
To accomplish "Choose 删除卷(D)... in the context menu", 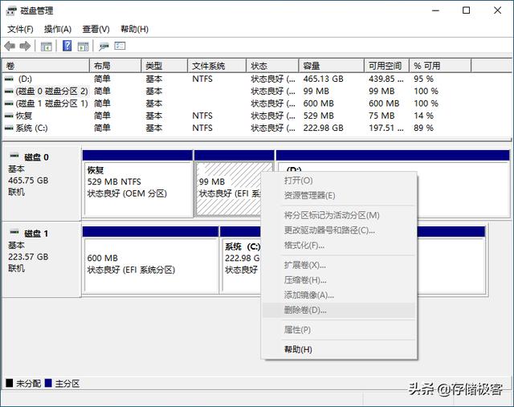I will pyautogui.click(x=339, y=310).
